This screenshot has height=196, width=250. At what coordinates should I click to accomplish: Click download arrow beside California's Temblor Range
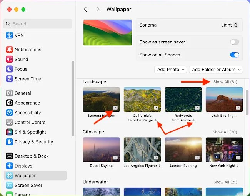[x=155, y=120]
